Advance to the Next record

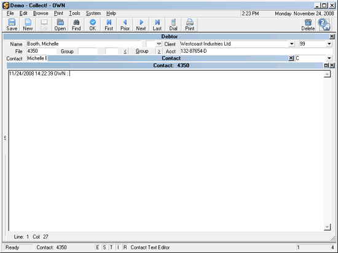point(141,25)
